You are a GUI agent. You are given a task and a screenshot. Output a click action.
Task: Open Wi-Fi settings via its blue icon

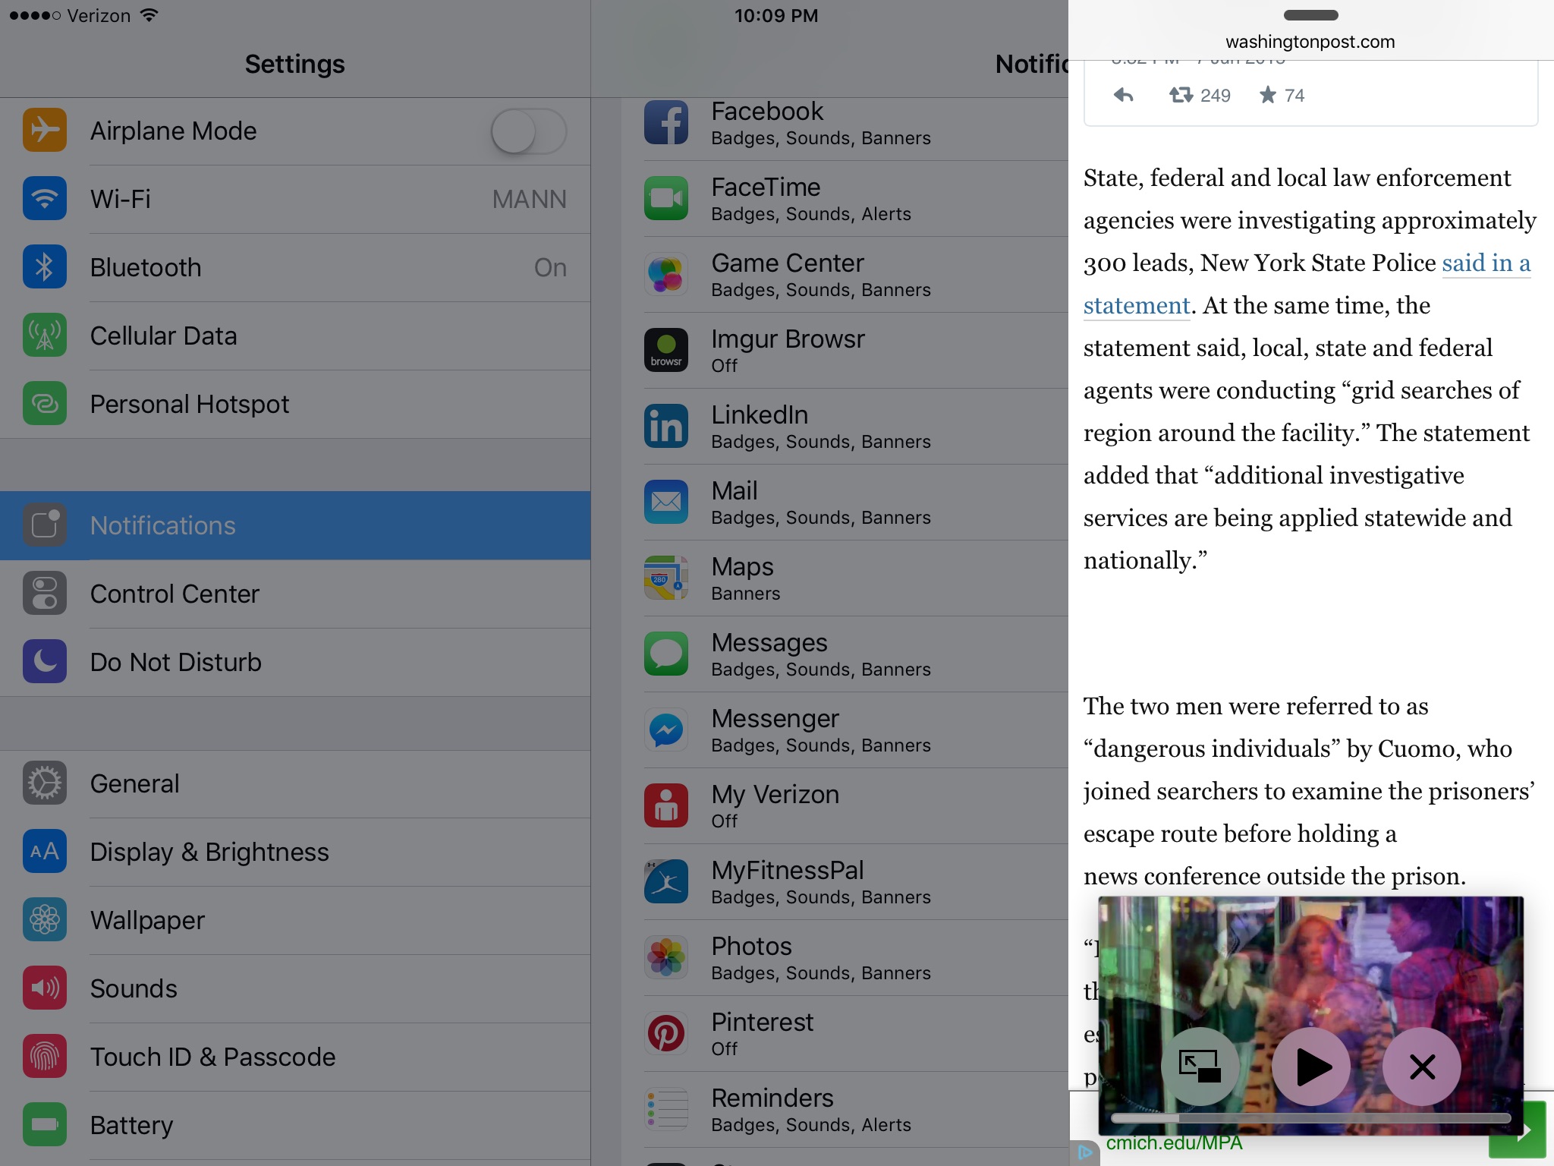tap(45, 199)
